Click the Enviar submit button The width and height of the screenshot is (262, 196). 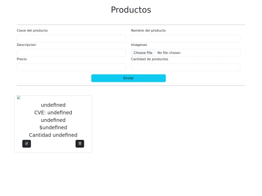(128, 78)
